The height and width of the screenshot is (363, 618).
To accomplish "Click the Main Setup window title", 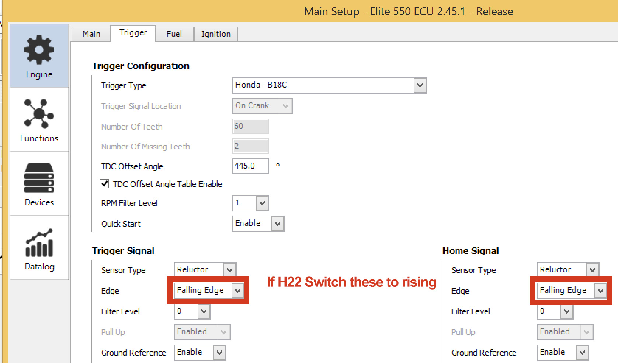I will click(408, 11).
